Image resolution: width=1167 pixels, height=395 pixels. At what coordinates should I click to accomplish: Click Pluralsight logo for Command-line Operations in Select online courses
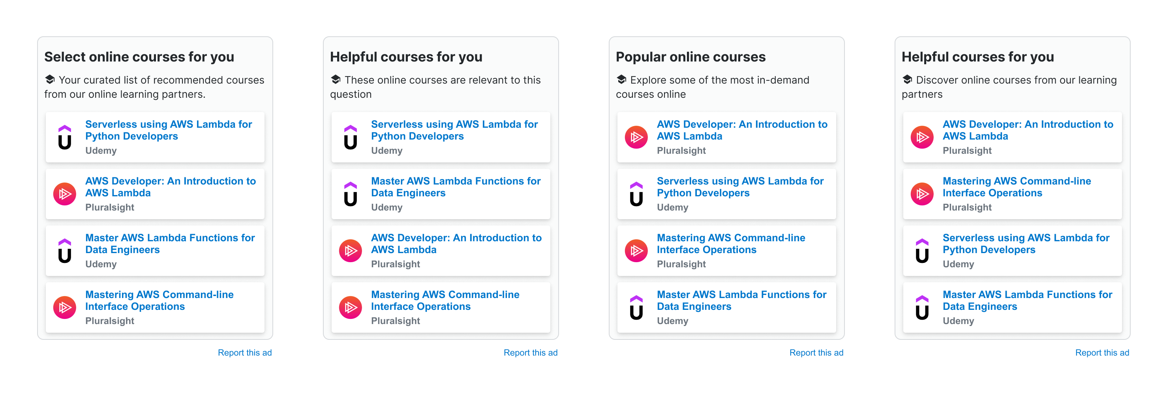[x=65, y=307]
